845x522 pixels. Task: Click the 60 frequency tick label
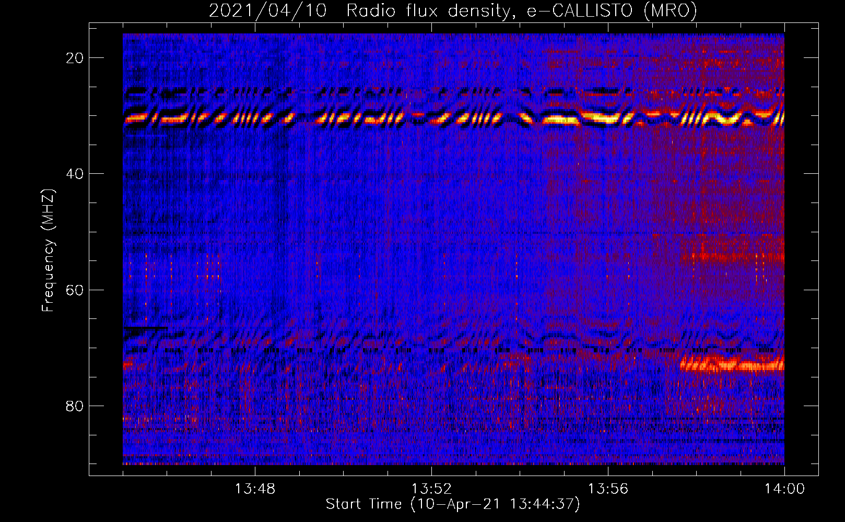[75, 290]
